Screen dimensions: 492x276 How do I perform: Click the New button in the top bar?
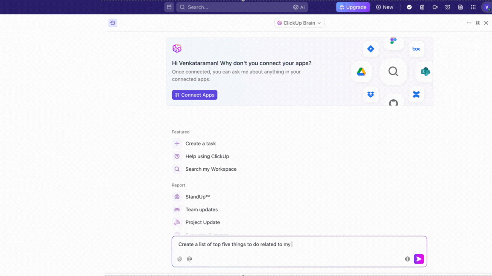385,7
